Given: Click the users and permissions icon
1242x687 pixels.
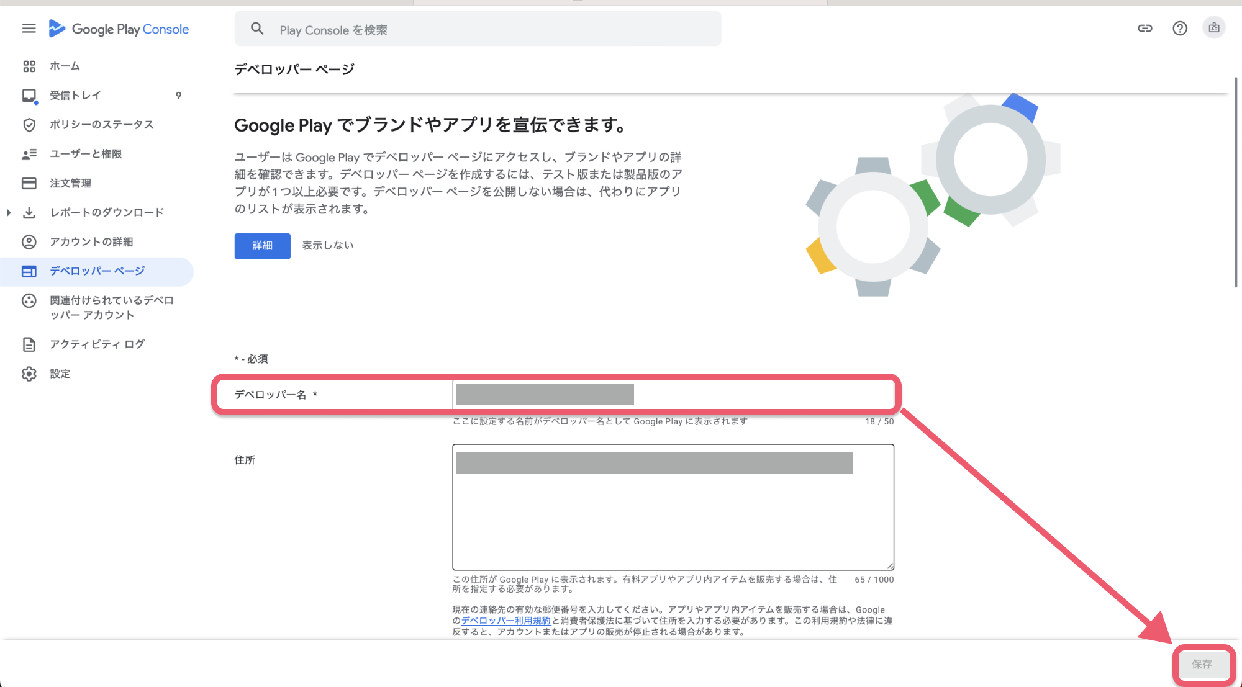Looking at the screenshot, I should point(29,154).
